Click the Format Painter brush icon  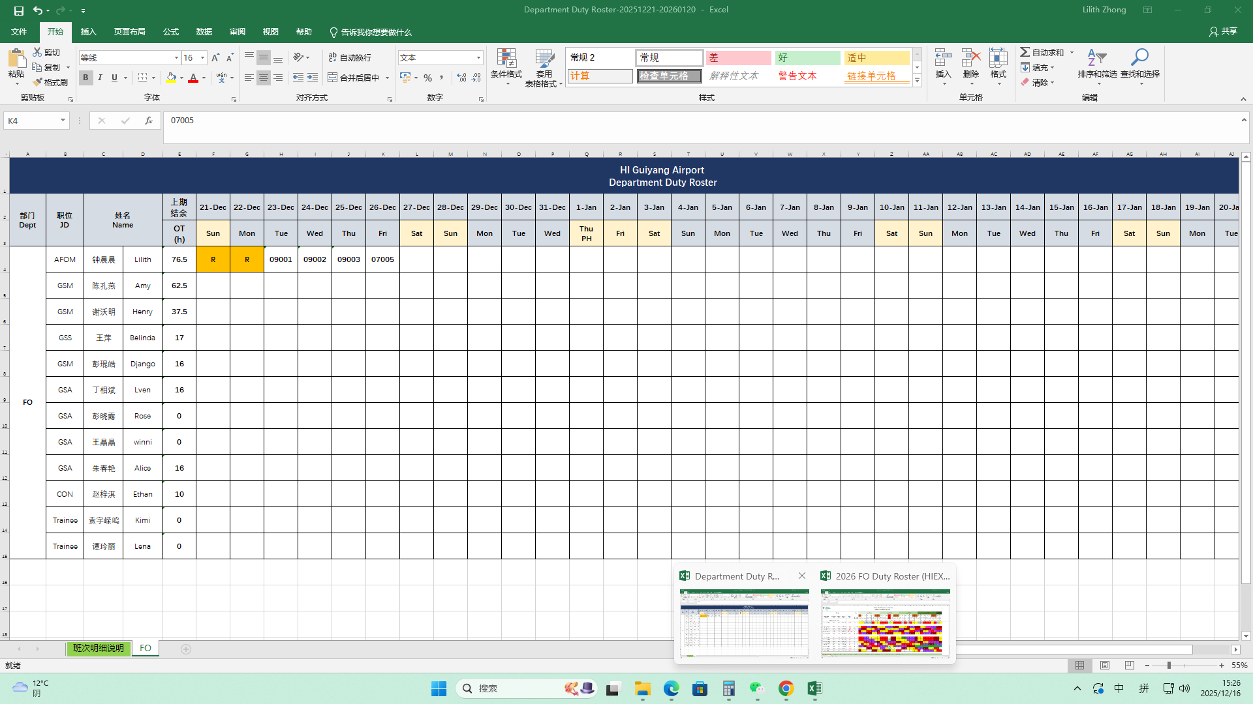(x=38, y=82)
